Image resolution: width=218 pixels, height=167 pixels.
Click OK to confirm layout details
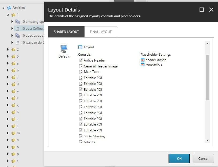(179, 158)
